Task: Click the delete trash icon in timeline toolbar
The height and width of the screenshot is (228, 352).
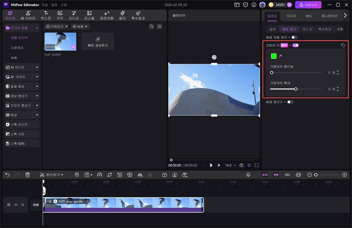Action: 27,175
